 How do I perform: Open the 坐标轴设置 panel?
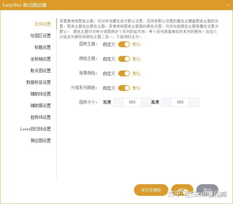pyautogui.click(x=41, y=59)
